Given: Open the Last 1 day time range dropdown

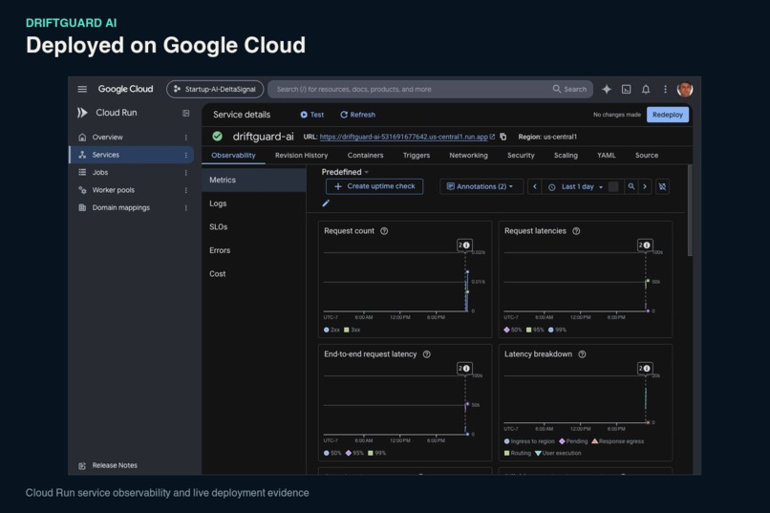Looking at the screenshot, I should (x=577, y=186).
